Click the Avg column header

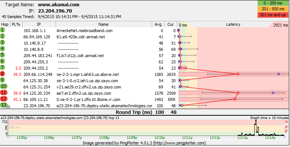coord(158,24)
